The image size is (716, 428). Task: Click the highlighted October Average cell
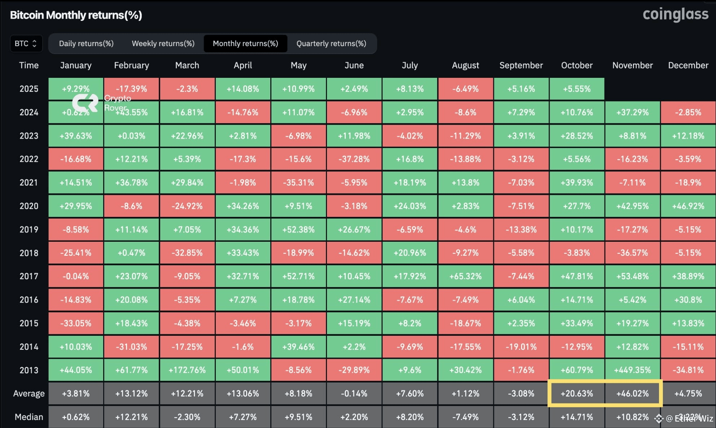tap(576, 393)
